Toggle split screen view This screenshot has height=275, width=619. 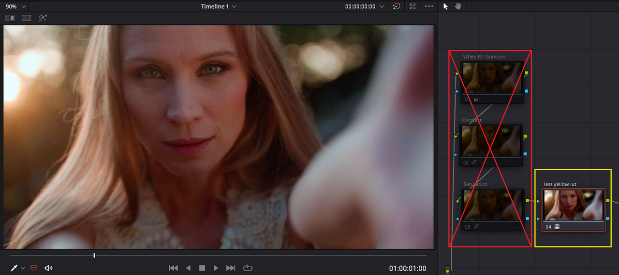click(26, 18)
